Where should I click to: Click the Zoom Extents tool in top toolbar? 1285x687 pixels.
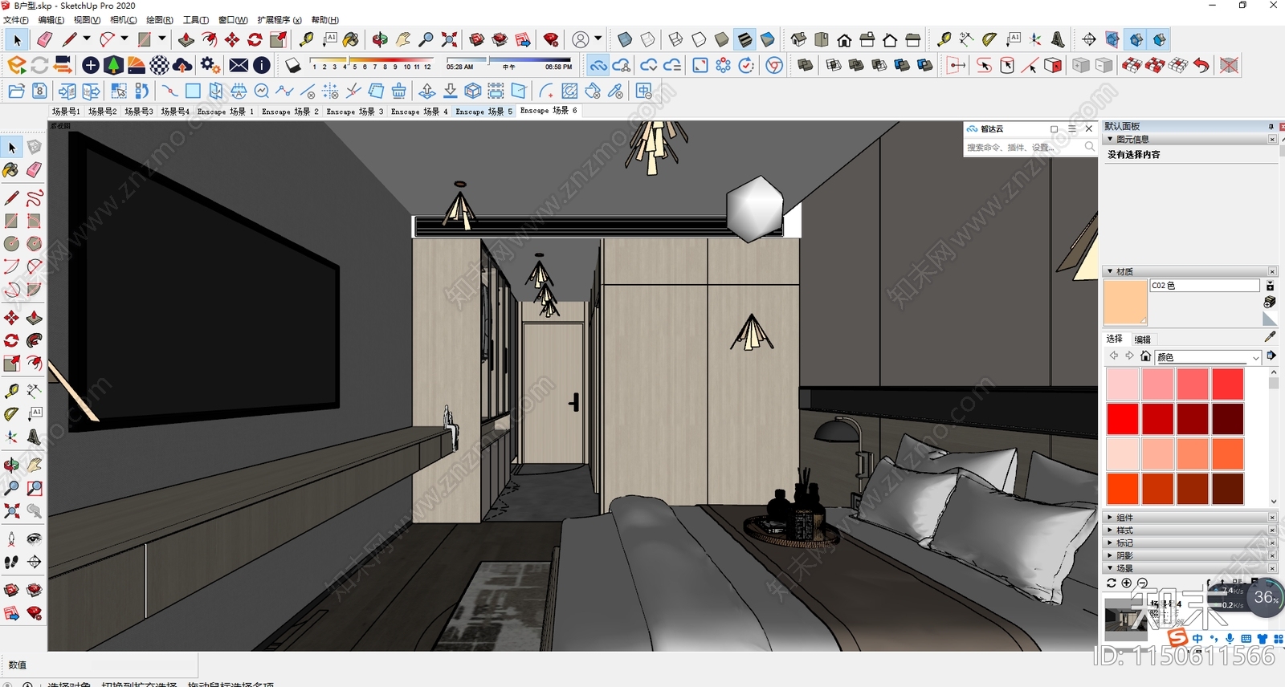(x=450, y=39)
